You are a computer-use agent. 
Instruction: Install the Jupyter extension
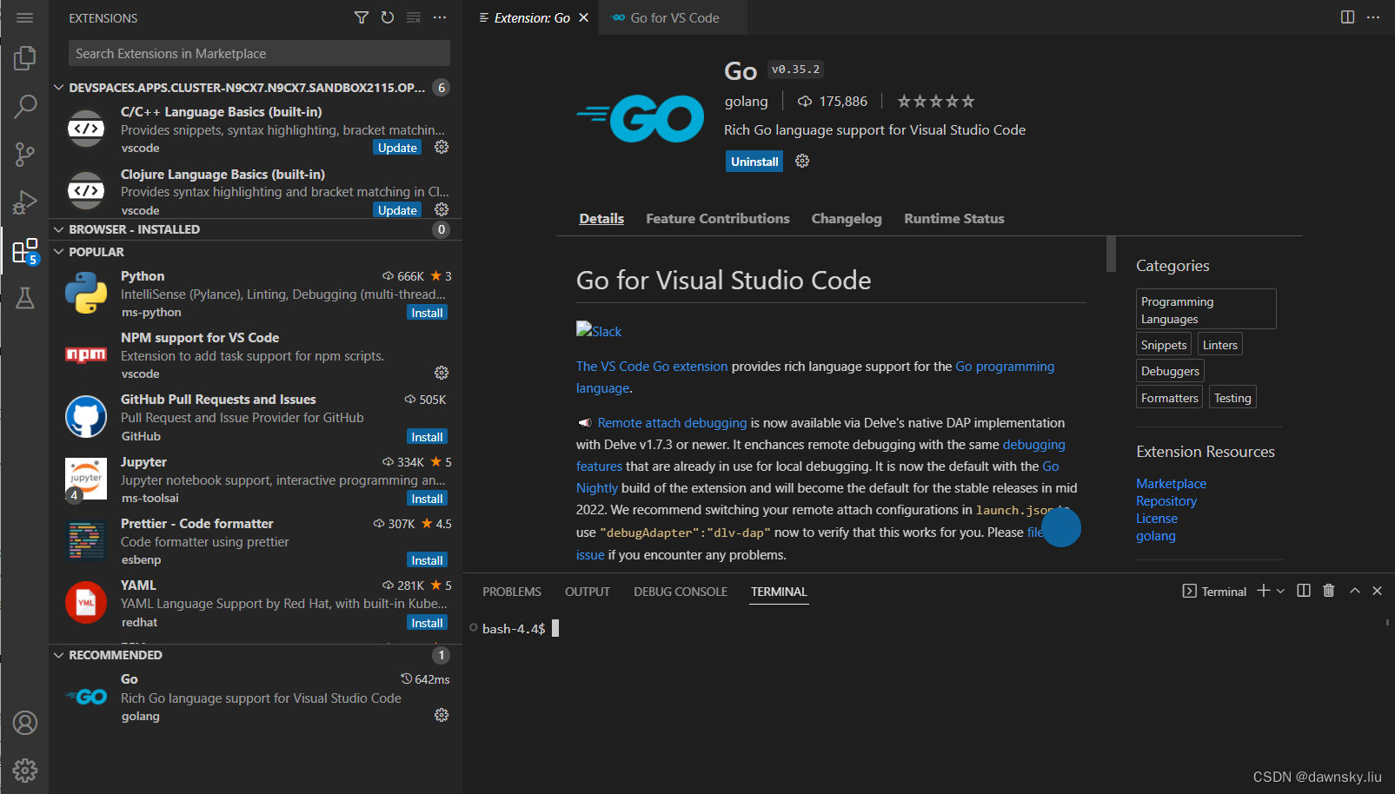[x=427, y=499]
